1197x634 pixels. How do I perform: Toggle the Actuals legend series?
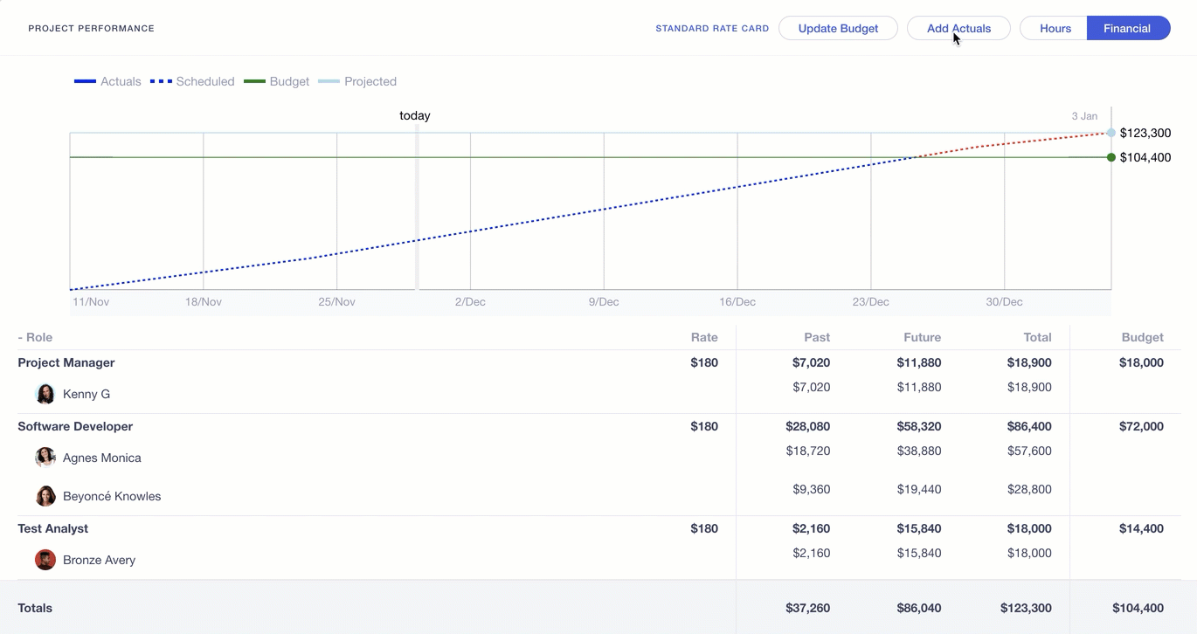pyautogui.click(x=107, y=81)
